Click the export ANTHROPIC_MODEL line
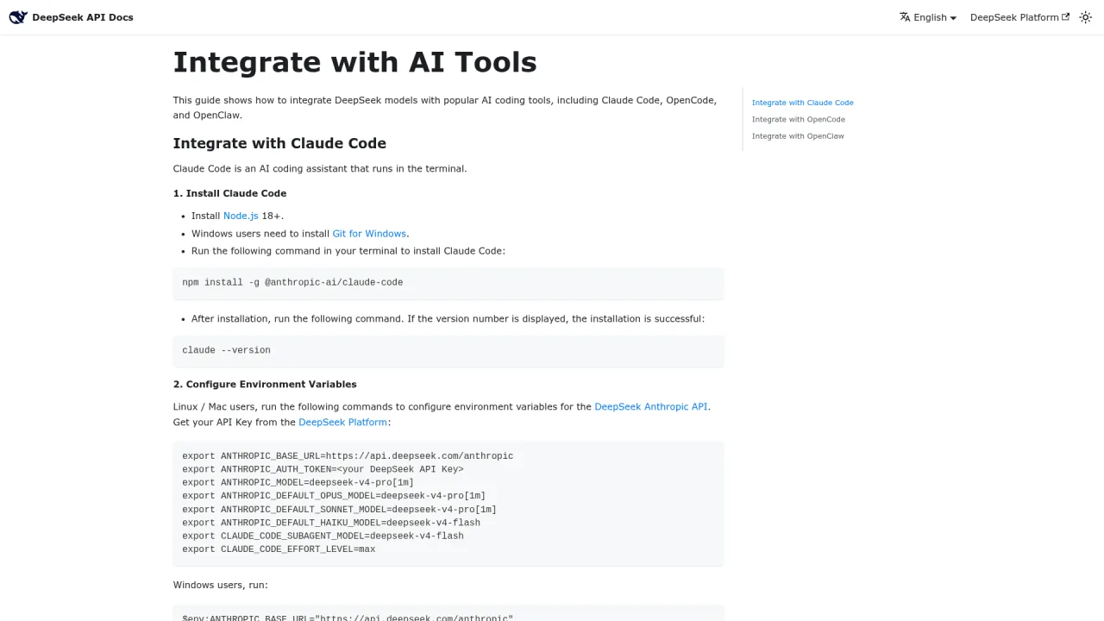This screenshot has width=1104, height=621. [x=298, y=482]
